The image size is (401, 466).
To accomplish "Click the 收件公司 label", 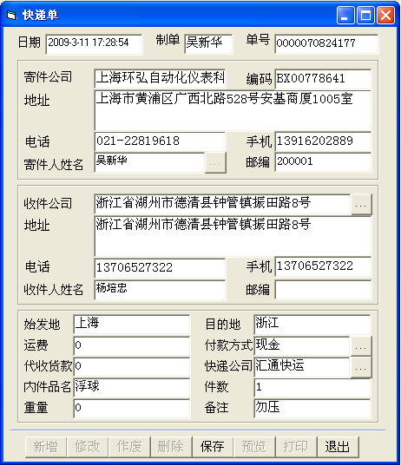I will pos(48,204).
